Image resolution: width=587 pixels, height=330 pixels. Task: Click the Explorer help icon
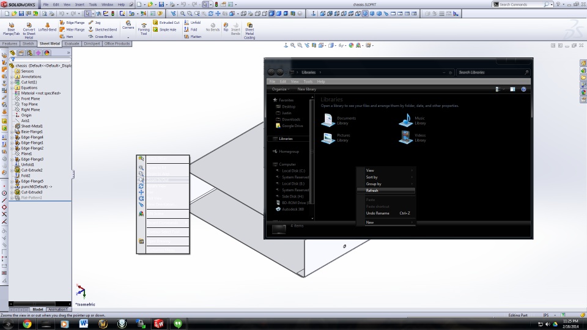tap(524, 89)
